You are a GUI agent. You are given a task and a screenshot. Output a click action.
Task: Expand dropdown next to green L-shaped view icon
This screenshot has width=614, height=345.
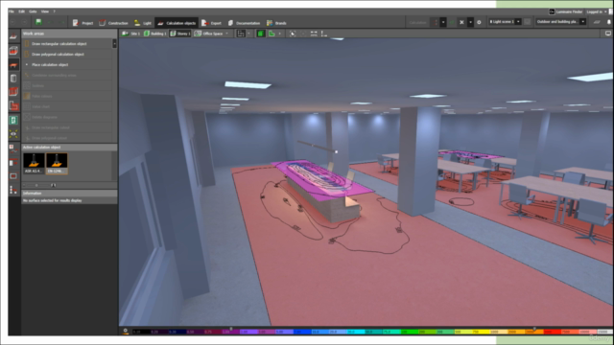tap(279, 34)
